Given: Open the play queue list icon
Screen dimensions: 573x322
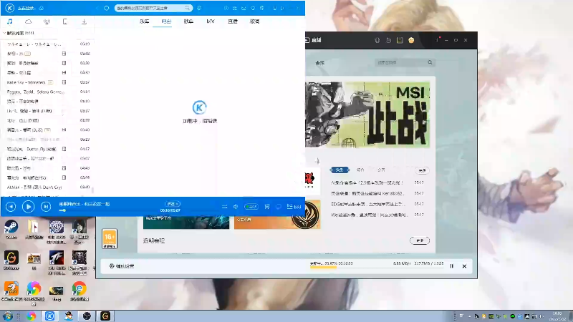Looking at the screenshot, I should pyautogui.click(x=294, y=207).
